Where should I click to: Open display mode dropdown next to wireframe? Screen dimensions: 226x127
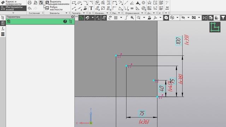tap(177, 18)
